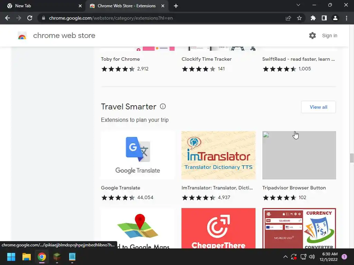Open the tab search dropdown arrow
The width and height of the screenshot is (354, 265).
pyautogui.click(x=298, y=5)
